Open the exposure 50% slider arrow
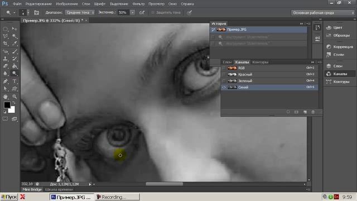This screenshot has height=201, width=357. click(x=133, y=12)
